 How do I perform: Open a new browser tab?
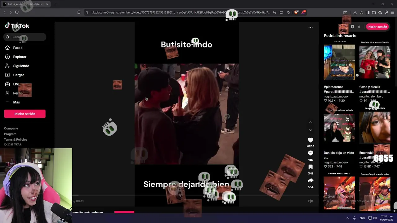55,4
